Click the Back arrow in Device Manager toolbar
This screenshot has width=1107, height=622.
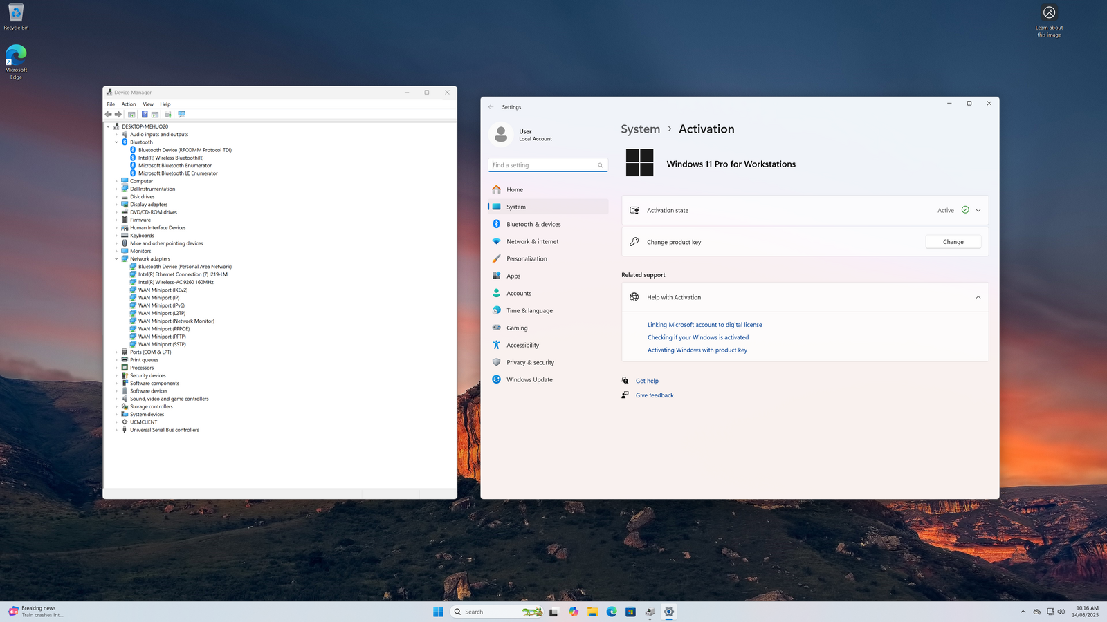[x=109, y=115]
